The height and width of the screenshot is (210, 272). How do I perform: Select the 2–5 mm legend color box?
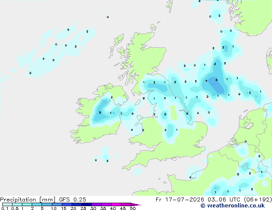coord(37,204)
